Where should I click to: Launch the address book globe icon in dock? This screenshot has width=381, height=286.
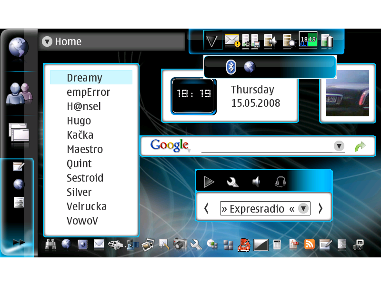coord(82,244)
